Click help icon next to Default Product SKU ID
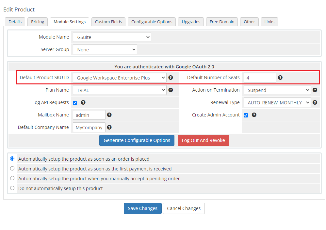The width and height of the screenshot is (326, 230). coord(171,78)
